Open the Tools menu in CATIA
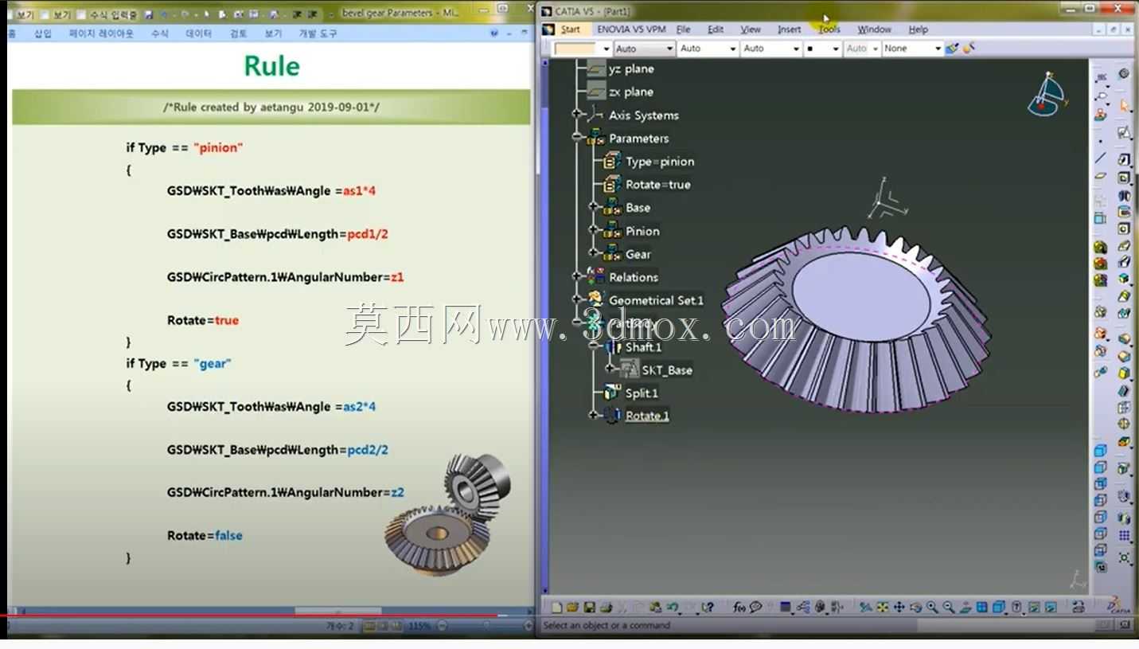 point(829,29)
